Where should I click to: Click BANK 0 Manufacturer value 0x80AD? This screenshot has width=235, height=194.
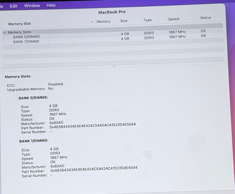(56, 123)
